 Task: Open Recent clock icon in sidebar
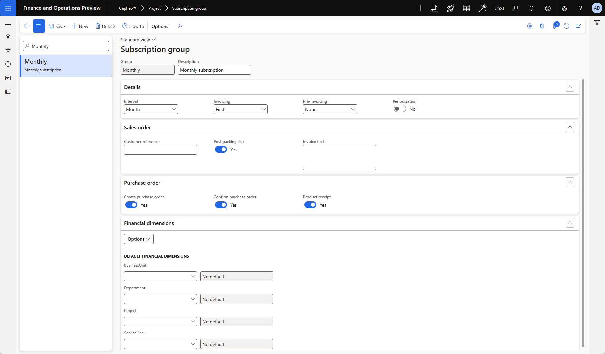[8, 64]
